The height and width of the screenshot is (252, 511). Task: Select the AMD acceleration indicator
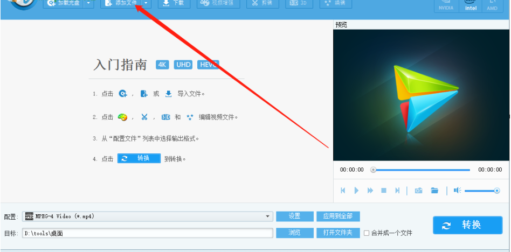(492, 6)
